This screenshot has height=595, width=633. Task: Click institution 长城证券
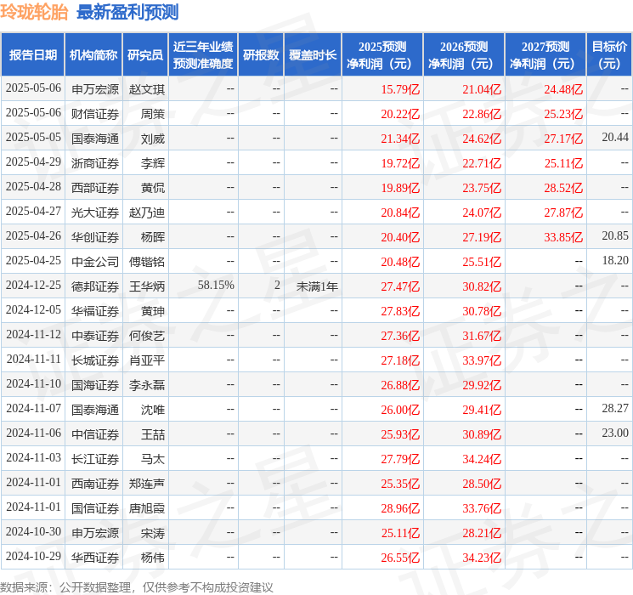[x=95, y=360]
